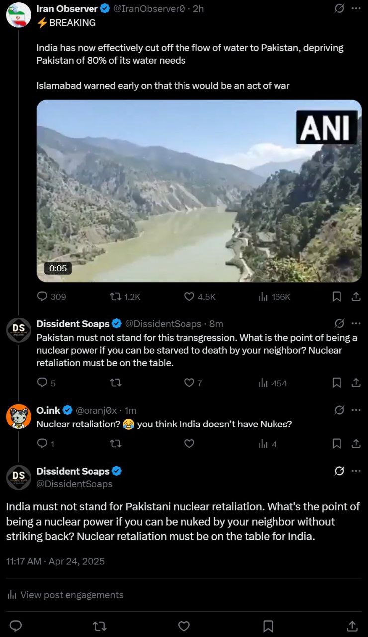The height and width of the screenshot is (637, 368).
Task: Reply to O.ink's nuclear retaliation comment
Action: (x=45, y=444)
